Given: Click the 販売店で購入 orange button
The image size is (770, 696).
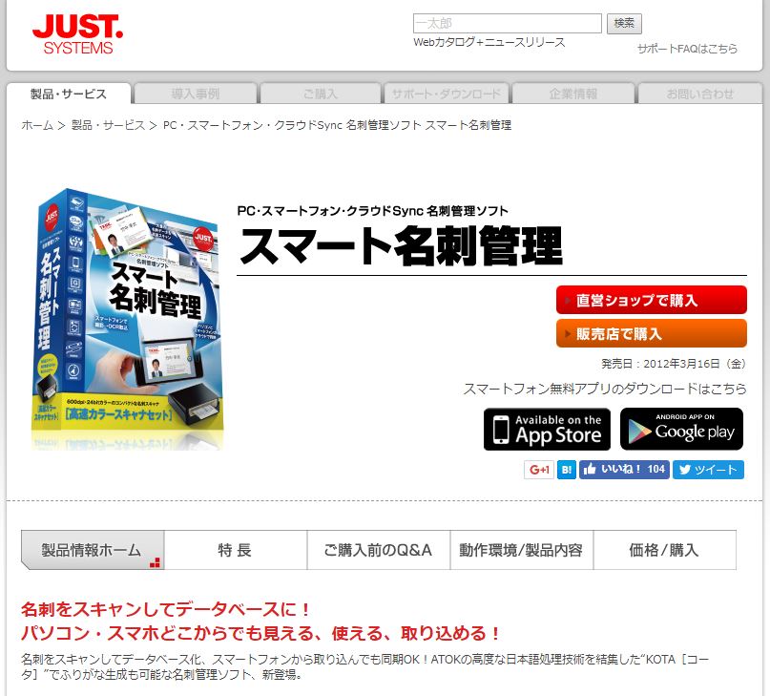Looking at the screenshot, I should point(651,333).
